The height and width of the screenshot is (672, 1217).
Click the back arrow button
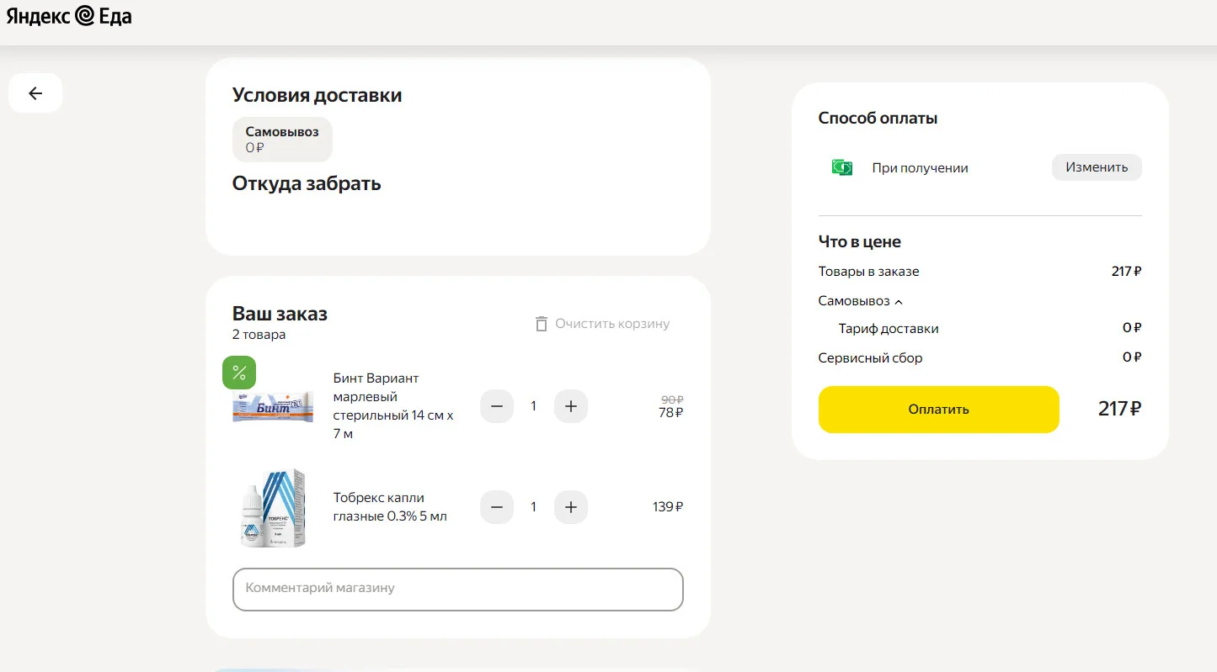[x=35, y=93]
